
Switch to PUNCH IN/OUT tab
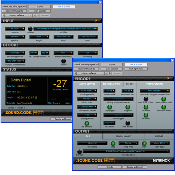(124, 136)
